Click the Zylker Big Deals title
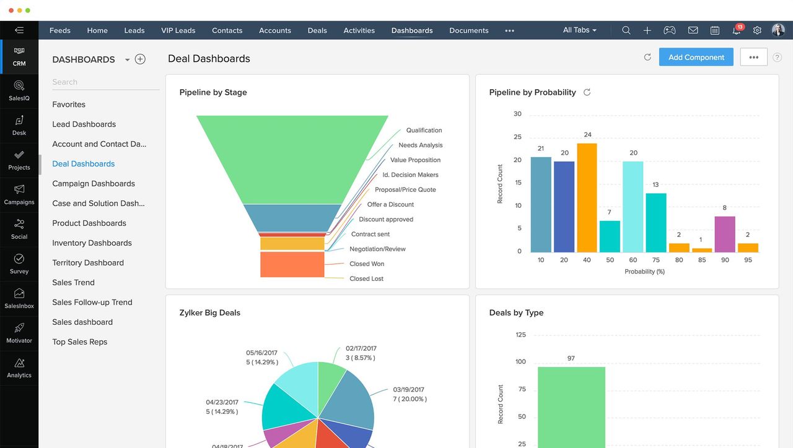 coord(210,312)
